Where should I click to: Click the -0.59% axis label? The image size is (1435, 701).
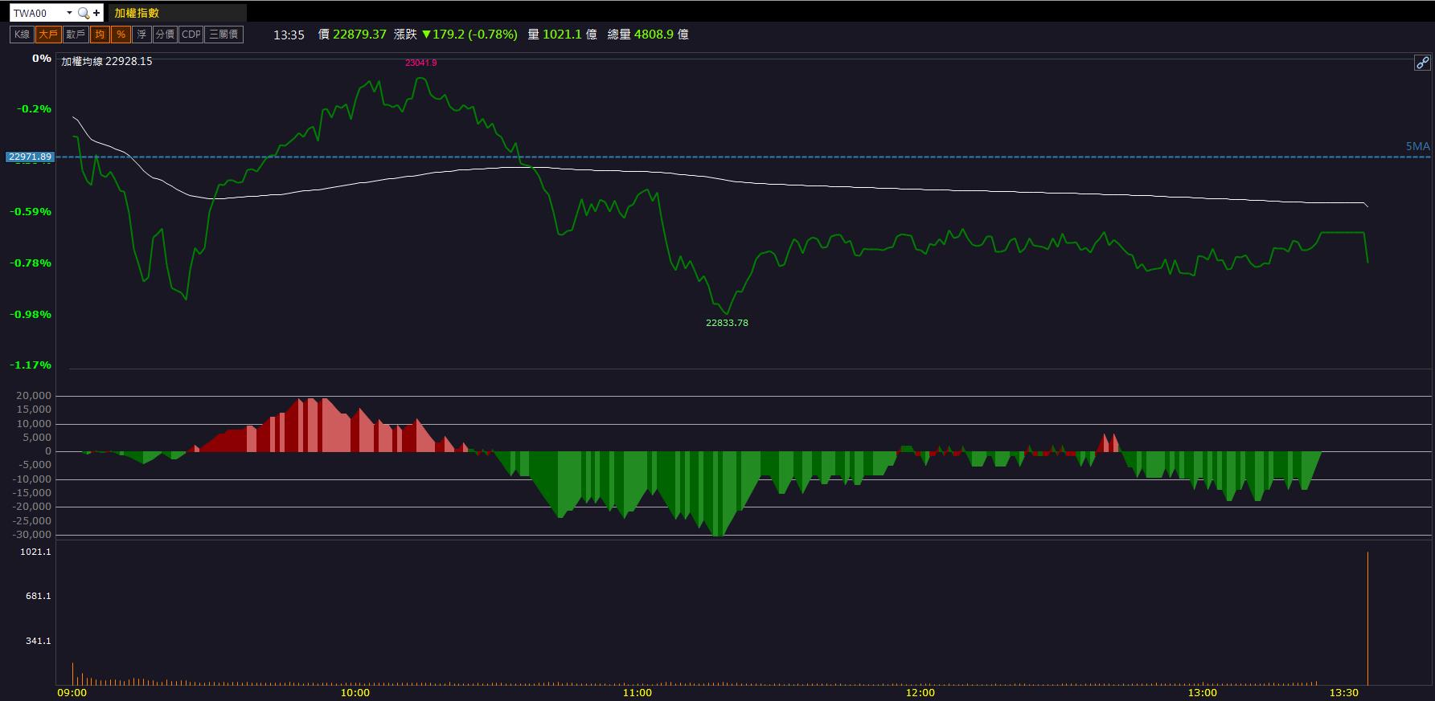pyautogui.click(x=31, y=212)
